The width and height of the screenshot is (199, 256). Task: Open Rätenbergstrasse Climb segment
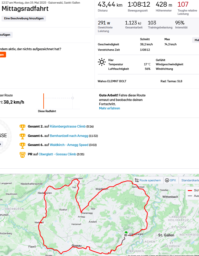click(68, 127)
